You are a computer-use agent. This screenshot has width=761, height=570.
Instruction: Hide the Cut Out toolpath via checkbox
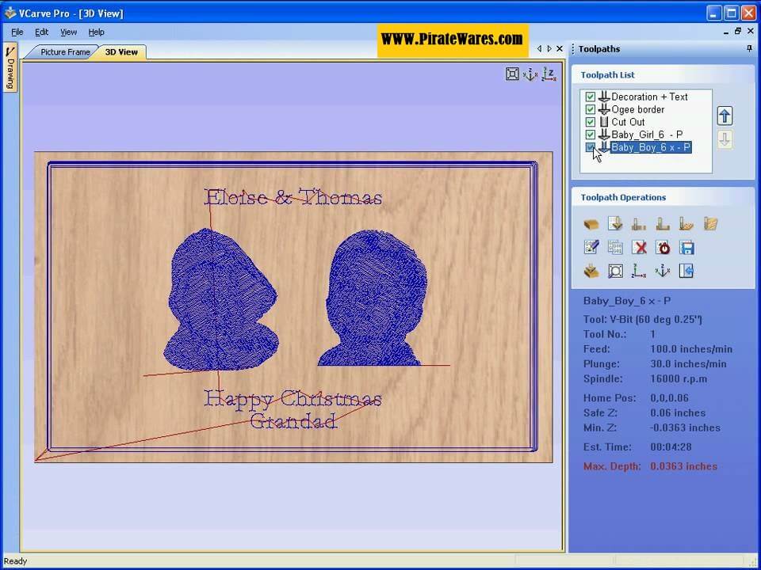[x=590, y=123]
